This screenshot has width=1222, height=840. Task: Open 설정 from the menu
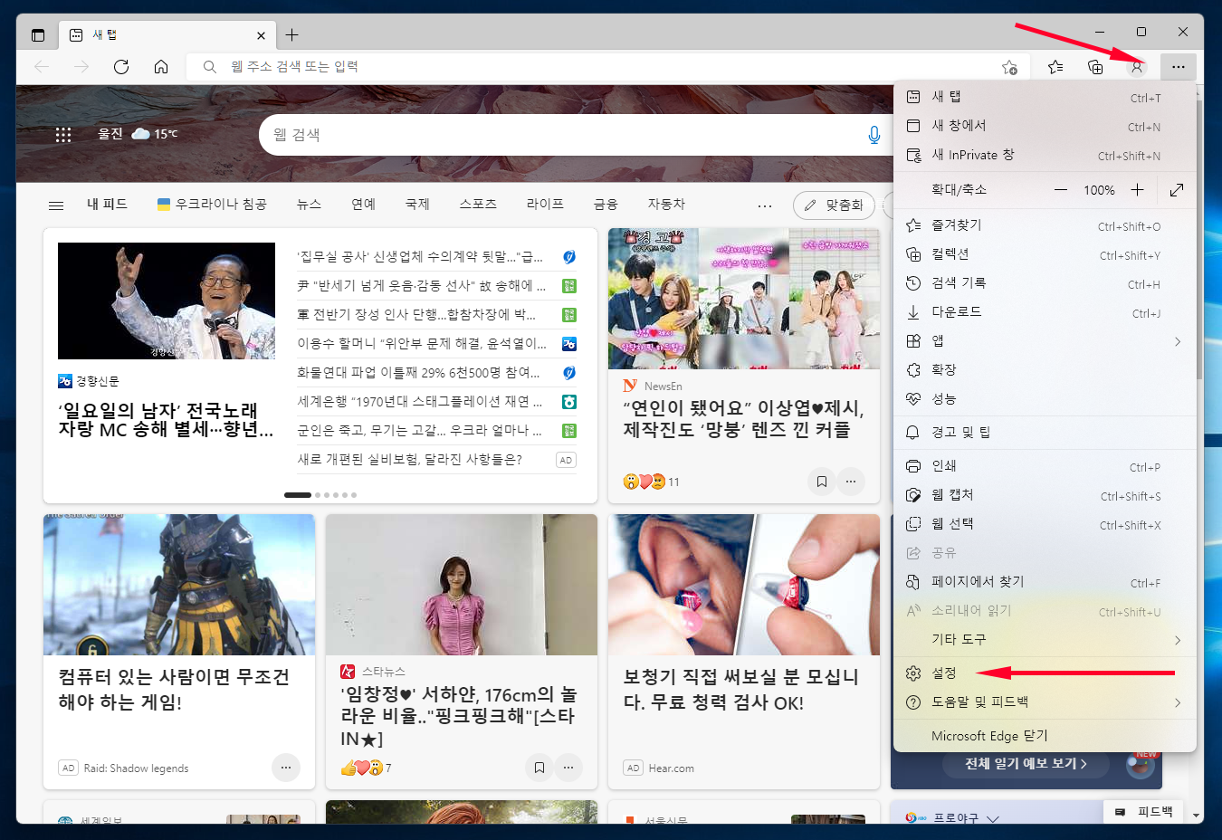point(1045,673)
